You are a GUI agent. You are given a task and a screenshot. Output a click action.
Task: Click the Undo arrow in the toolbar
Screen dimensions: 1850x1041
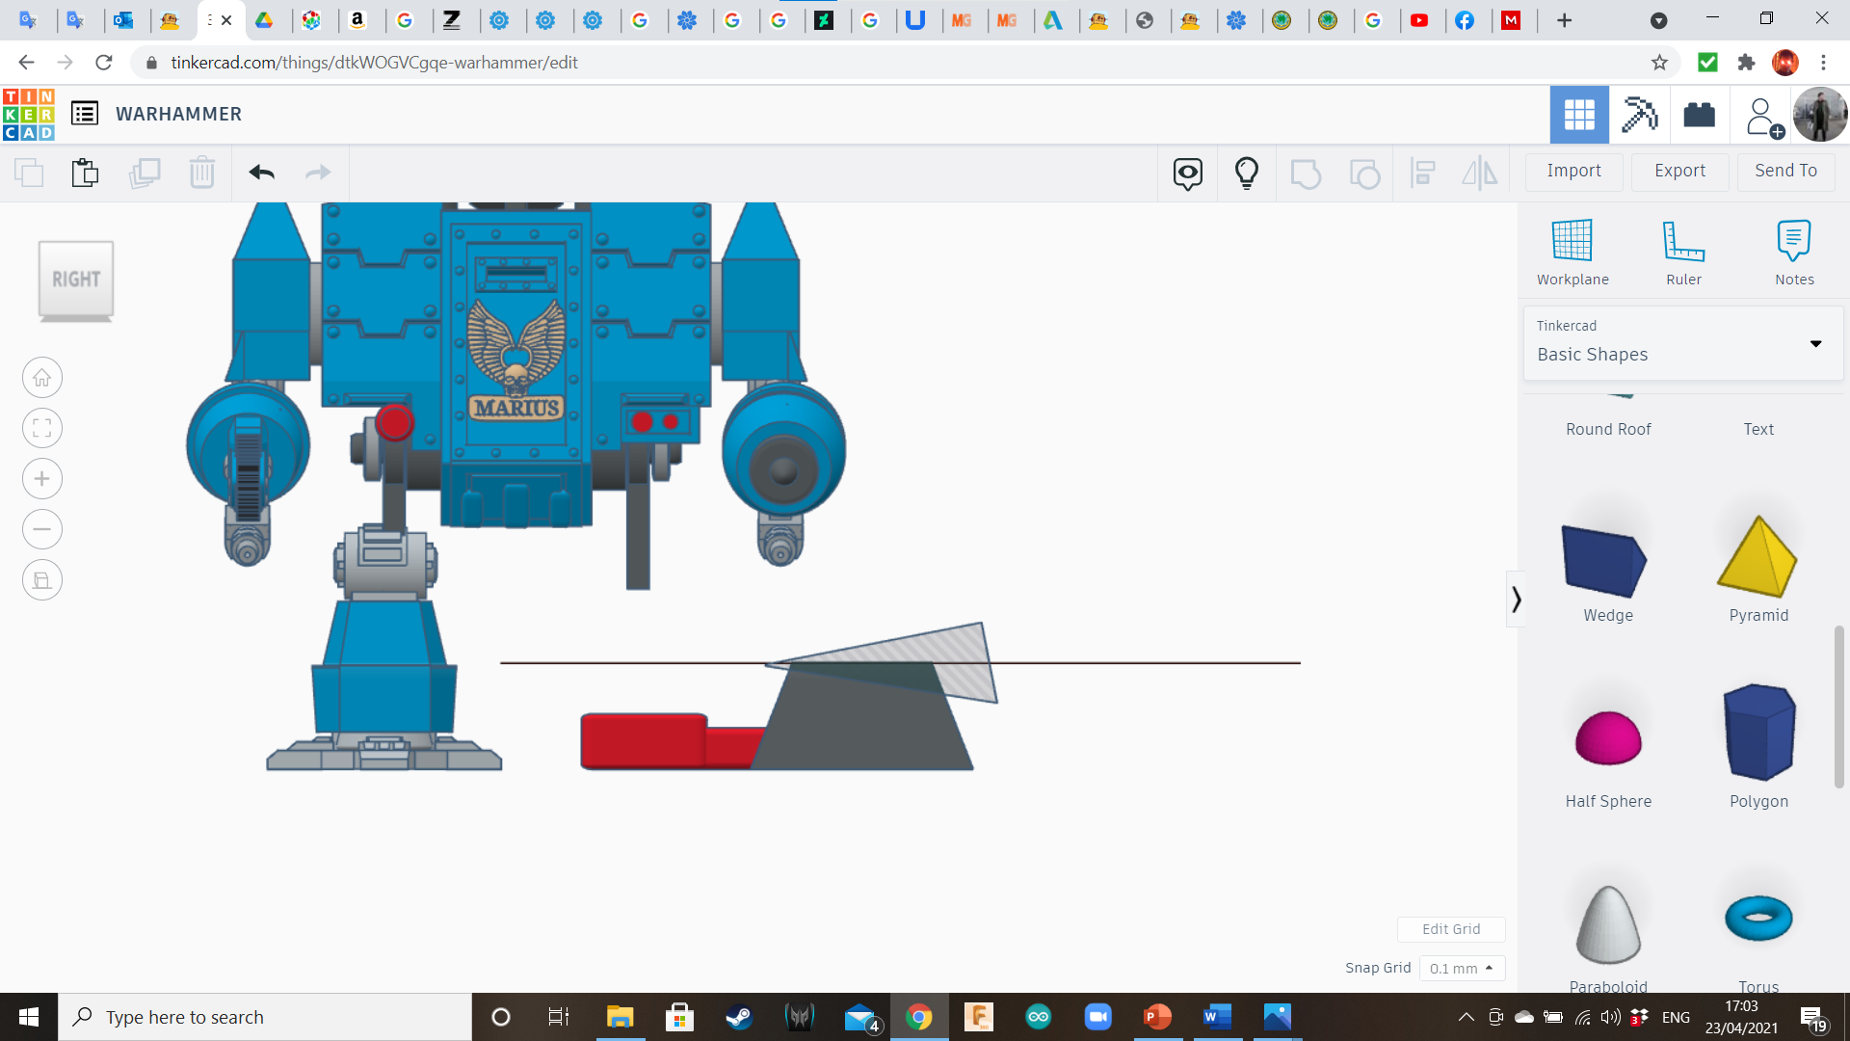point(261,173)
